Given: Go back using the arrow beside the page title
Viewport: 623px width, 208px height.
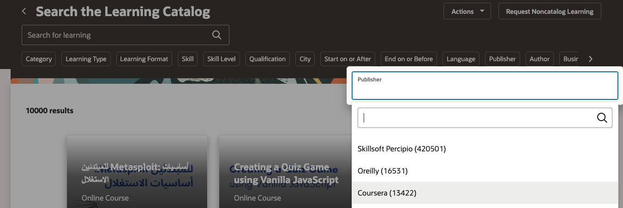Looking at the screenshot, I should tap(24, 12).
